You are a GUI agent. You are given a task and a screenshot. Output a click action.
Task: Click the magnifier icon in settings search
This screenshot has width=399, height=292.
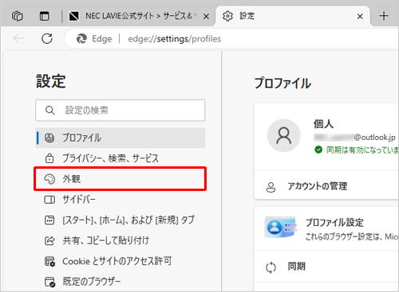50,111
